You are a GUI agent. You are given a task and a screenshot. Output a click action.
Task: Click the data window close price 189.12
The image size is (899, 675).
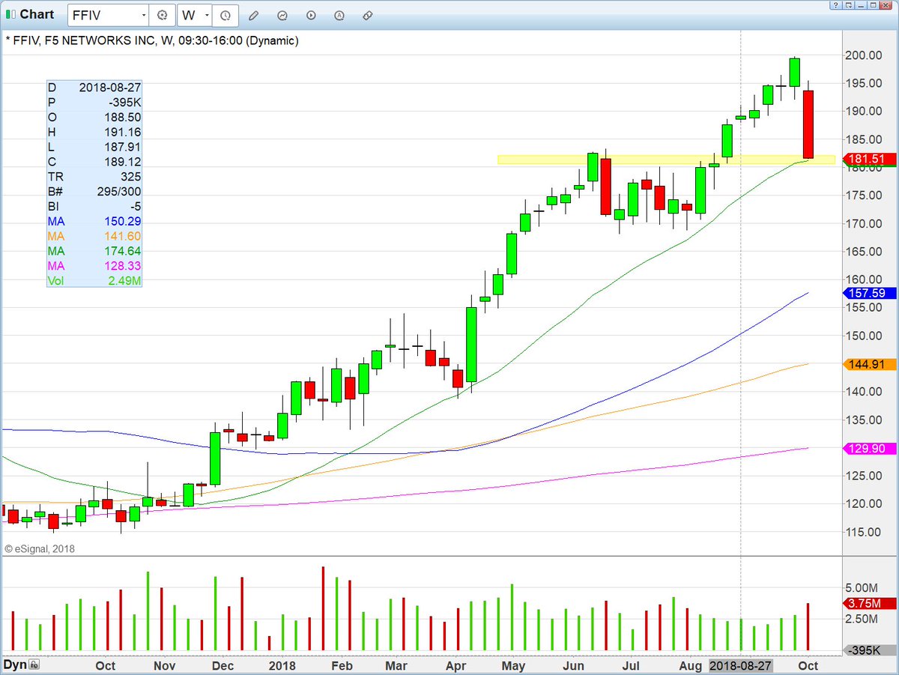[x=124, y=162]
